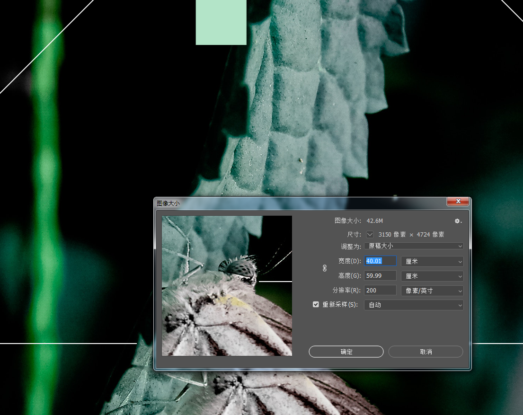
Task: Focus the 宽度 input field
Action: click(x=380, y=261)
